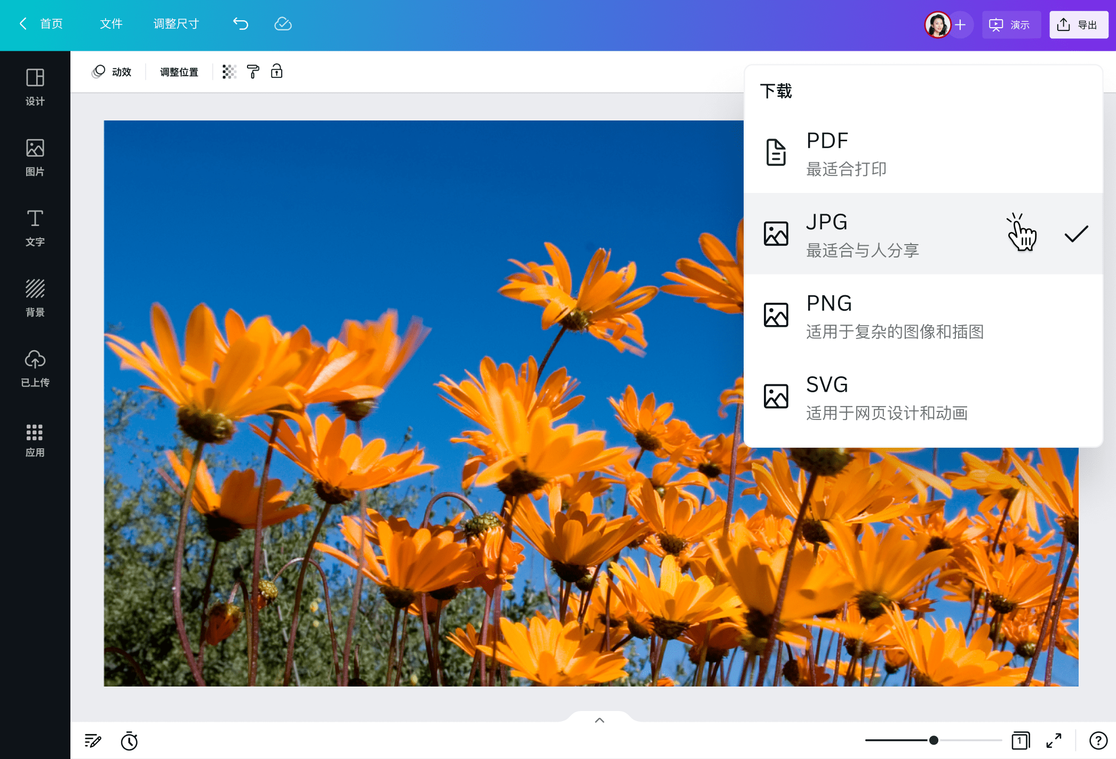The width and height of the screenshot is (1116, 759).
Task: Adjust transparency with checkerboard icon
Action: (229, 71)
